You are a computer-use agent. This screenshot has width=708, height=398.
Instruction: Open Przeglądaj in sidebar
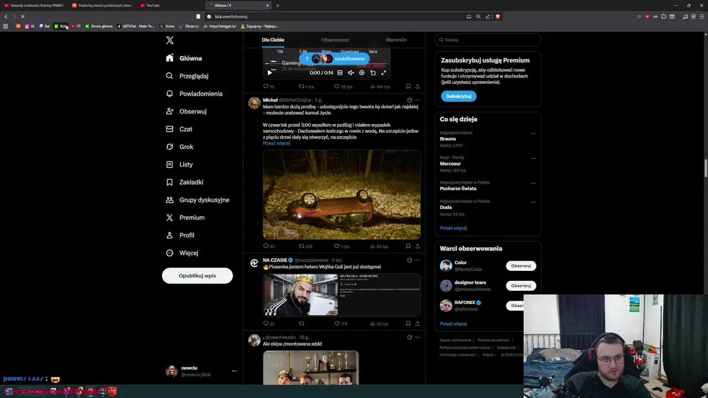coord(188,76)
